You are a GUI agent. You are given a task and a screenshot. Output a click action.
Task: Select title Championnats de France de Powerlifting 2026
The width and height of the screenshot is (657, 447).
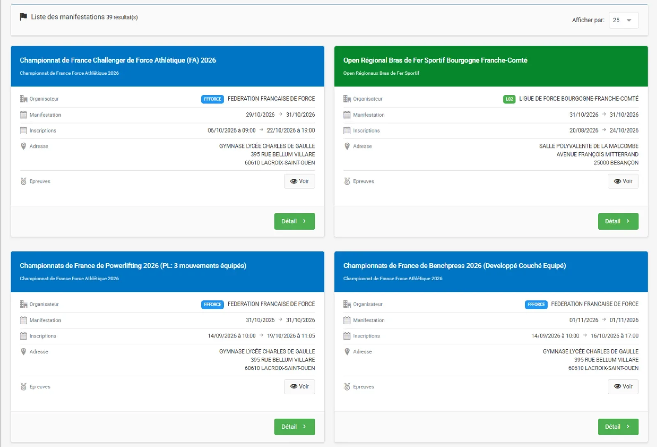click(x=133, y=266)
